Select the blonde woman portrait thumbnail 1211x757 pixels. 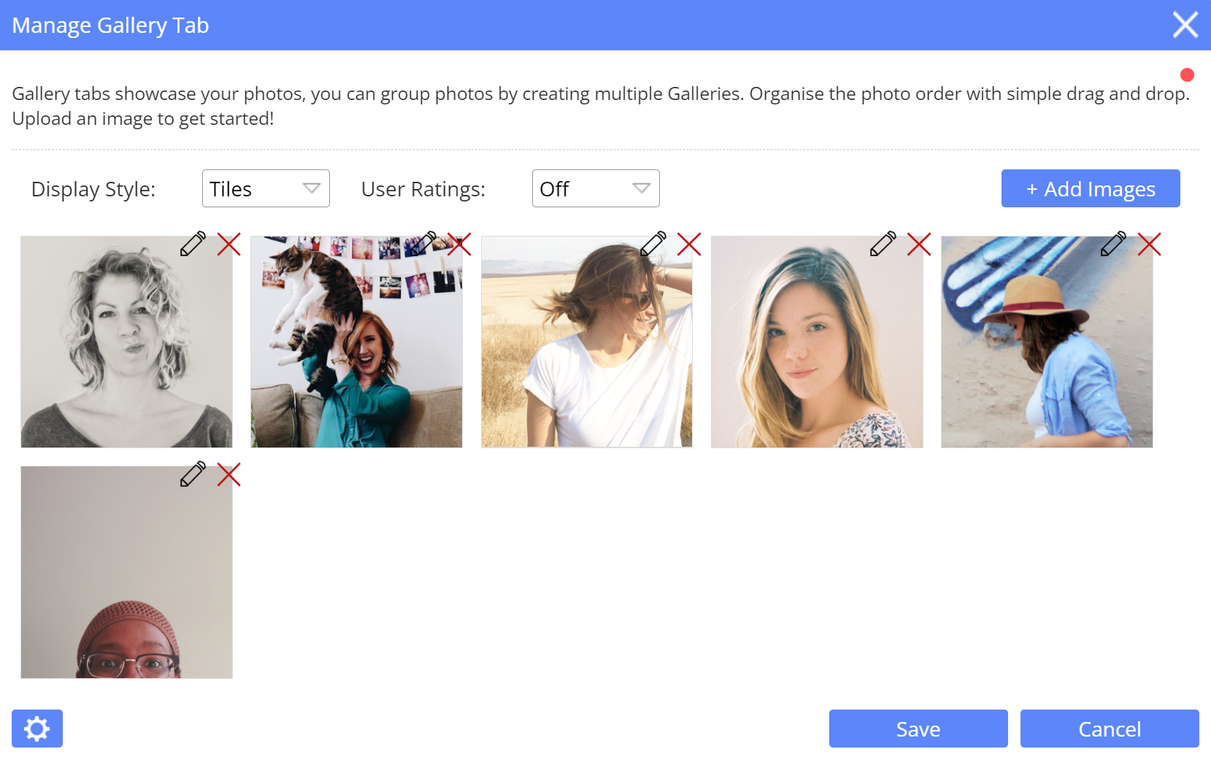coord(817,350)
